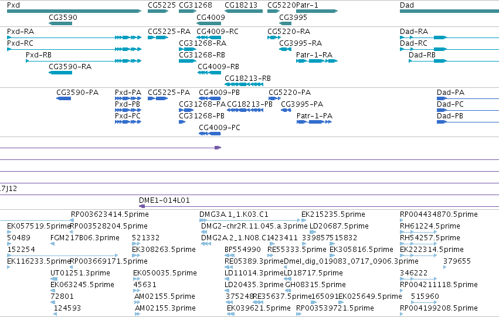Select protein Dad-PB
This screenshot has height=317, width=499.
450,116
